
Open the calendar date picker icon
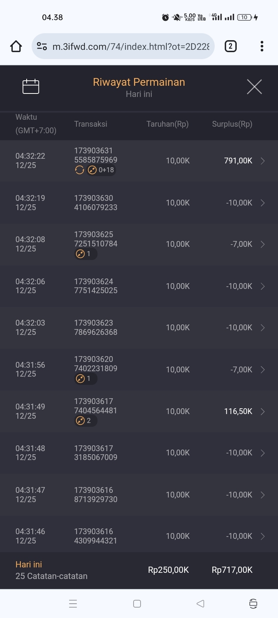31,87
